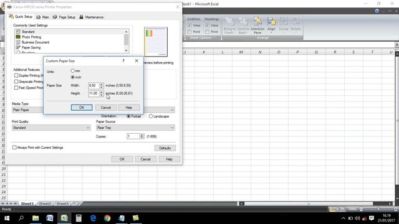Select inch units radio button
This screenshot has height=224, width=399.
pos(73,77)
